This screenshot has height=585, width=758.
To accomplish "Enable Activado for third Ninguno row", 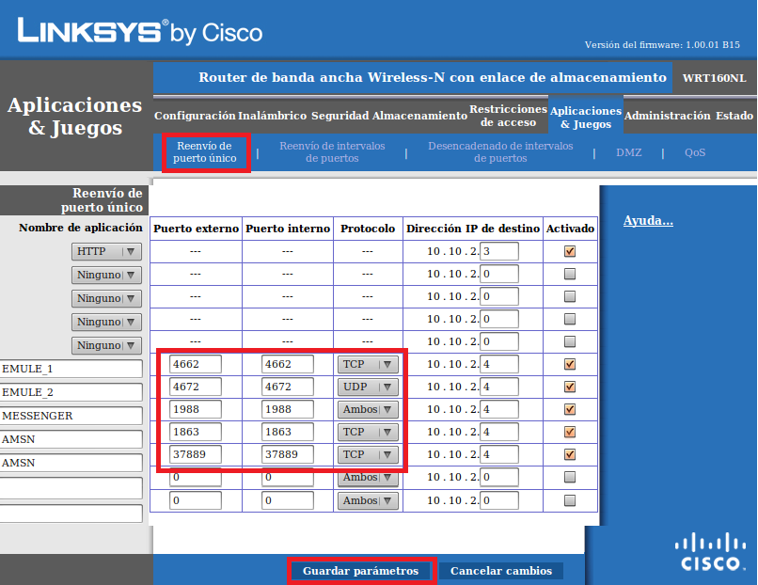I will tap(570, 319).
